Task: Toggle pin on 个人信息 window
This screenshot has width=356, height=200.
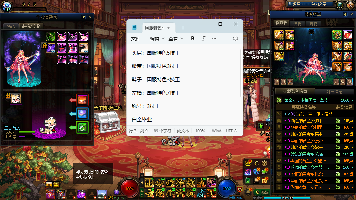Action: click(83, 17)
